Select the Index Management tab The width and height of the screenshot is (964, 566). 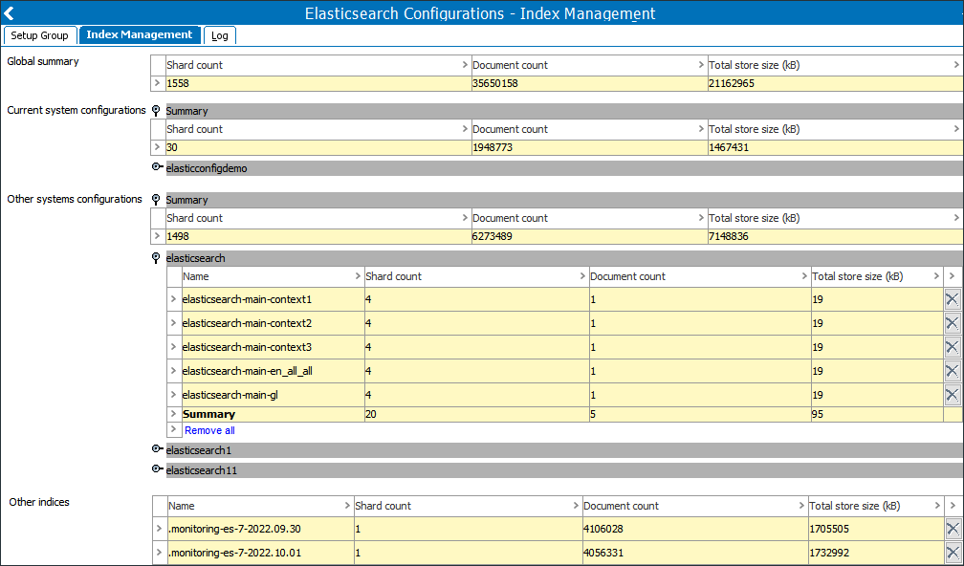(140, 35)
